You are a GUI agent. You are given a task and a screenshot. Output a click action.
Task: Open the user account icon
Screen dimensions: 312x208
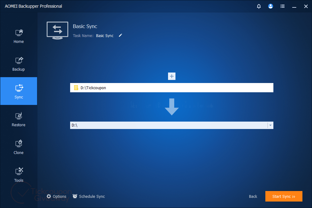coord(270,6)
